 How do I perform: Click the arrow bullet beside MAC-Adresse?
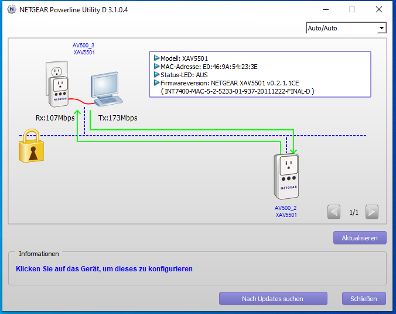pos(156,67)
